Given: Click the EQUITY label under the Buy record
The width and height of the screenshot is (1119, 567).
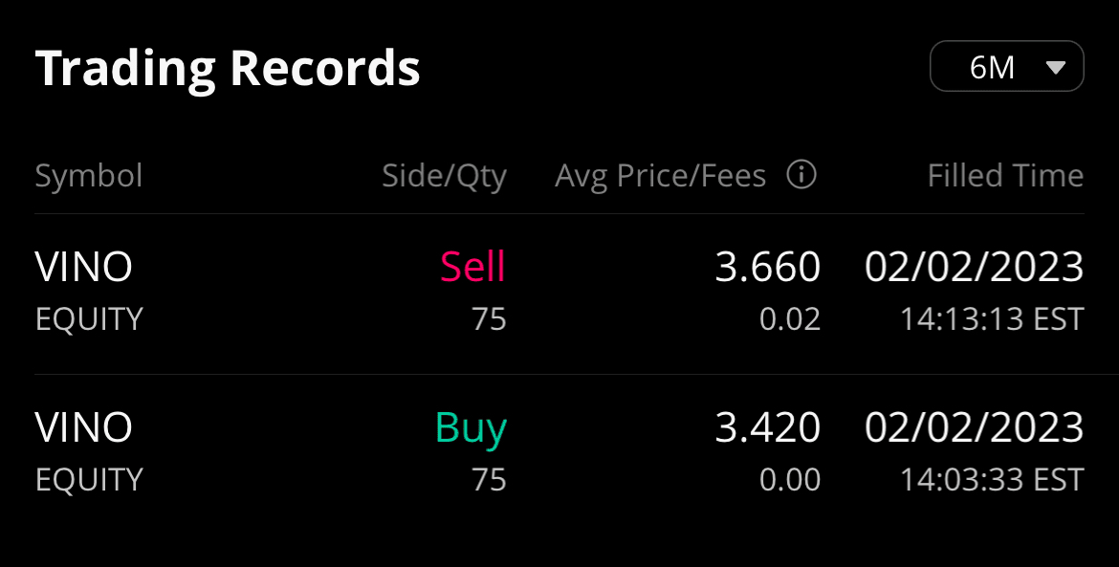Looking at the screenshot, I should (x=89, y=479).
